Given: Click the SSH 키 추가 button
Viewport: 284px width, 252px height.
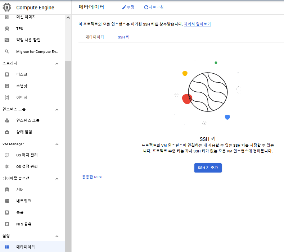Looking at the screenshot, I should point(208,168).
